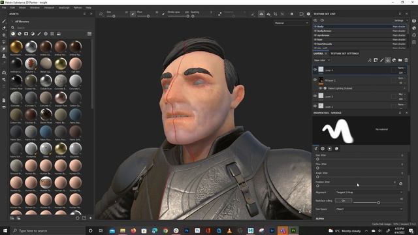Viewport: 418px width, 235px height.
Task: Select the bodyArmor texture set row
Action: click(360, 31)
